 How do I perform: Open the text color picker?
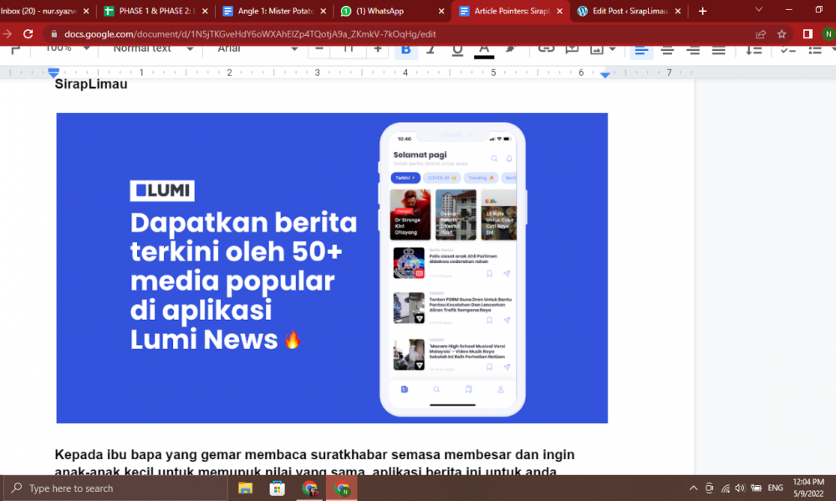[483, 51]
